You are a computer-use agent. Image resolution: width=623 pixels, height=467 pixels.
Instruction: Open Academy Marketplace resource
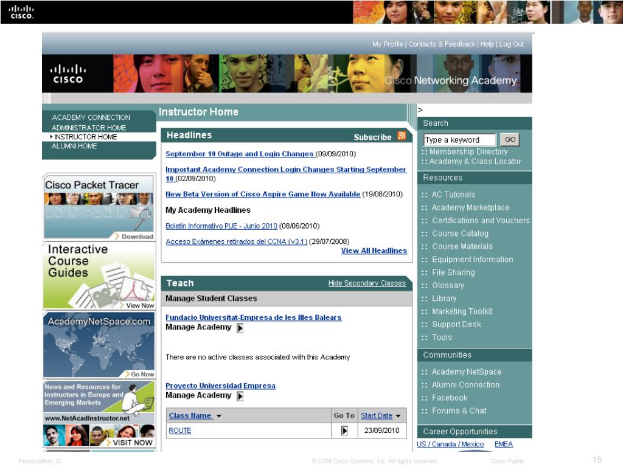coord(470,208)
